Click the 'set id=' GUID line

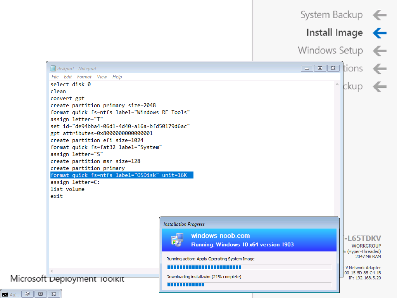(x=120, y=126)
